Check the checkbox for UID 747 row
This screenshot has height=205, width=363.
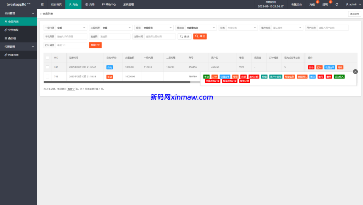click(x=48, y=67)
